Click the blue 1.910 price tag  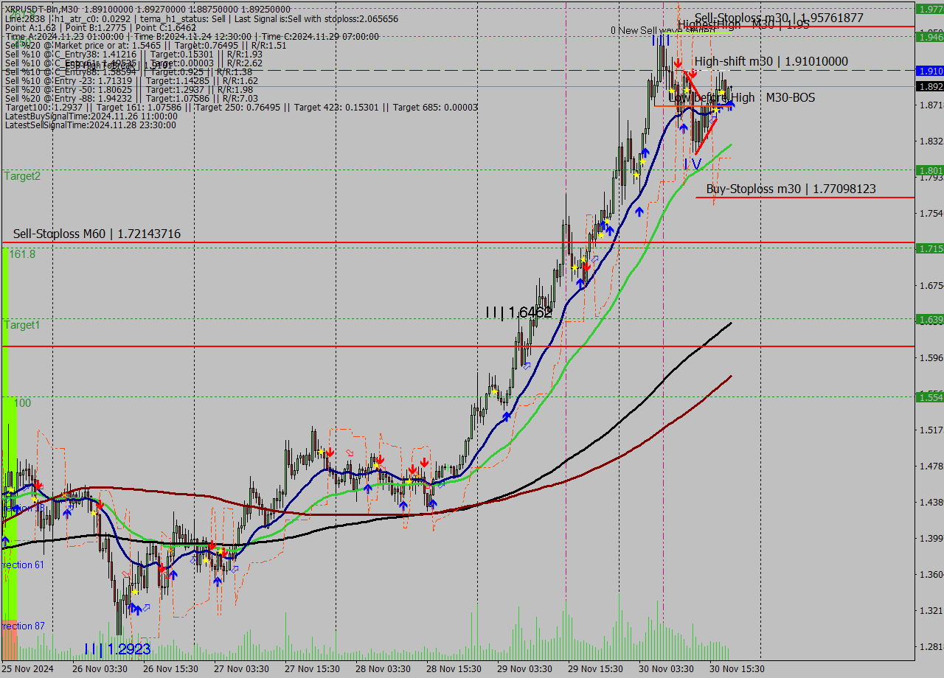click(x=930, y=71)
